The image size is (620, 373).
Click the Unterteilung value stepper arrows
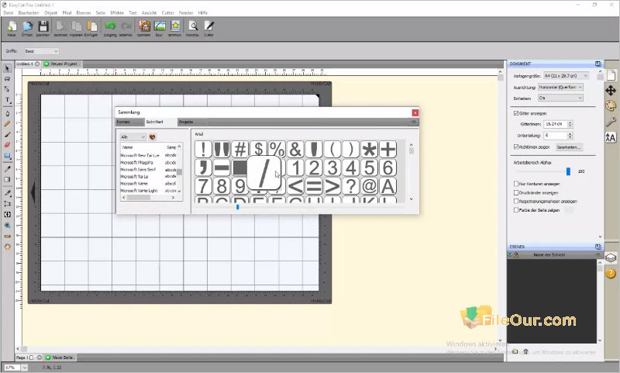[570, 135]
